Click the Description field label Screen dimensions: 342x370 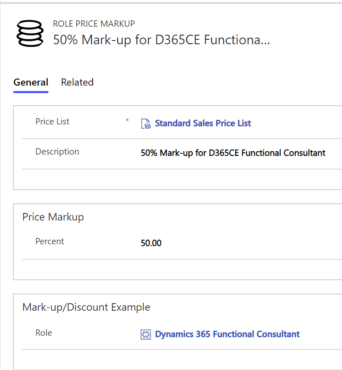point(57,152)
